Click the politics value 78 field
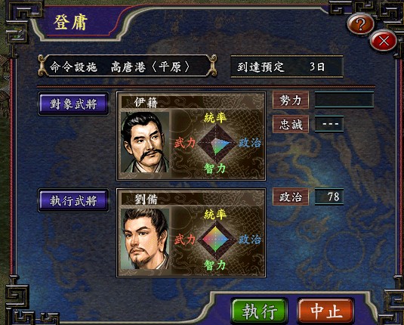This screenshot has height=325, width=404. coord(329,197)
